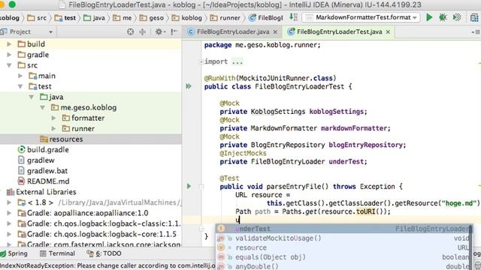
Task: Collapse me.geso.koblog package
Action: pos(42,107)
